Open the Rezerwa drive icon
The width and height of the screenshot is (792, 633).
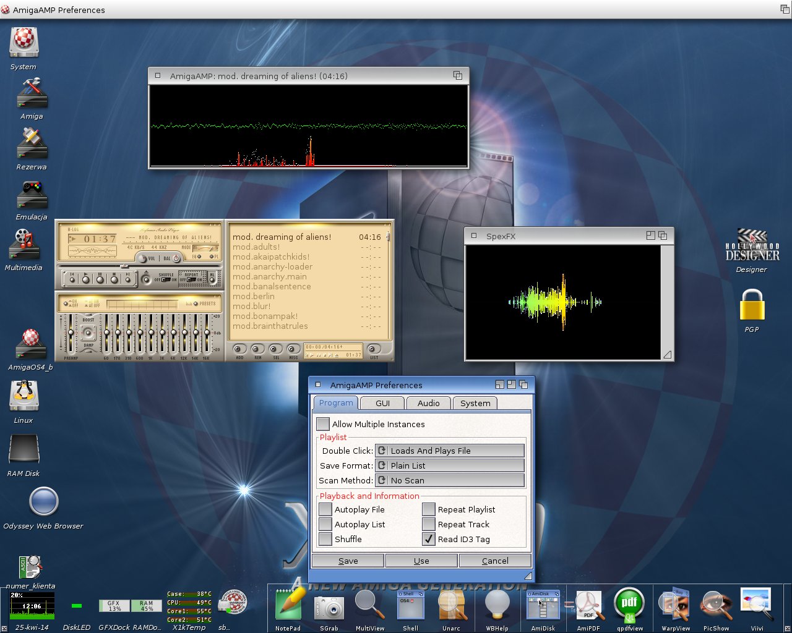point(32,143)
